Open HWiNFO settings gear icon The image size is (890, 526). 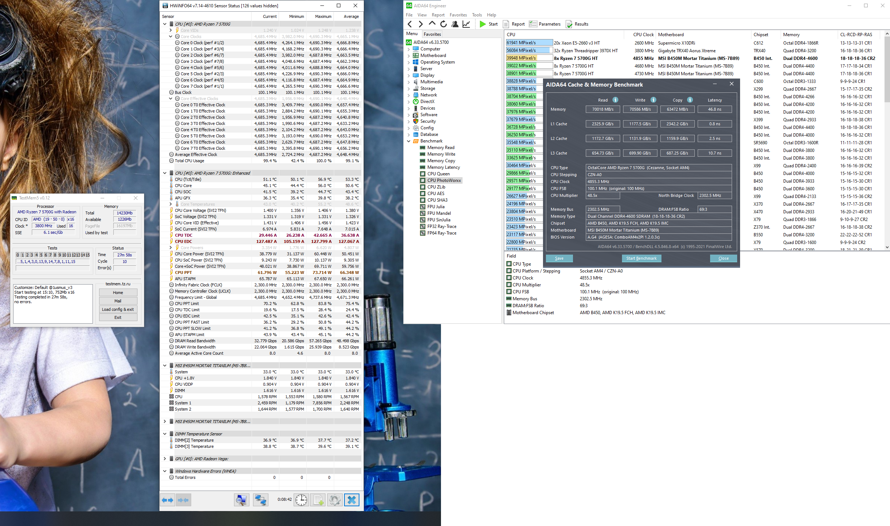pyautogui.click(x=335, y=500)
